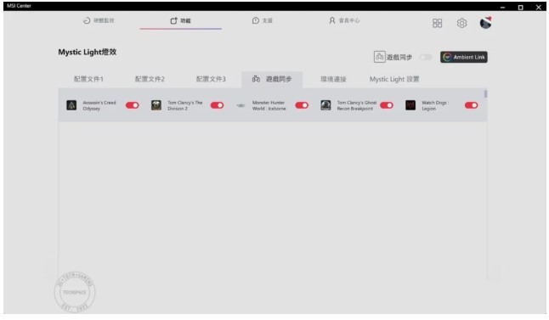Toggle the main 遊戲同步 switch off/on

pos(426,57)
